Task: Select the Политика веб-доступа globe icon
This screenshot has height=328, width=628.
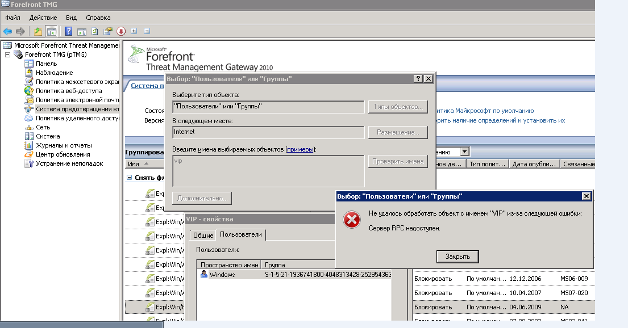Action: [x=29, y=91]
